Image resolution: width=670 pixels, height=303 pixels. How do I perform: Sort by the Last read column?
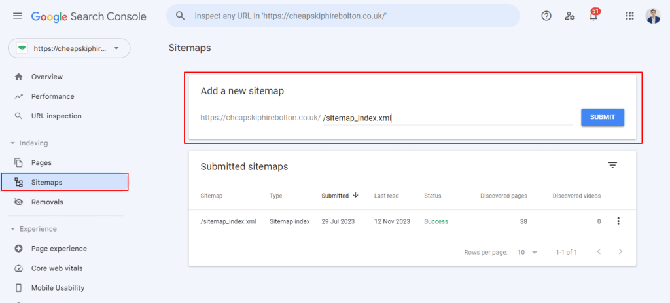[386, 196]
